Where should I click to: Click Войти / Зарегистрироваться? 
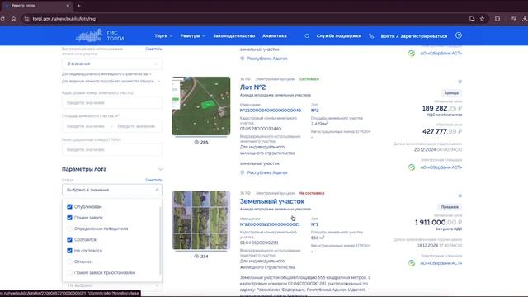[414, 36]
